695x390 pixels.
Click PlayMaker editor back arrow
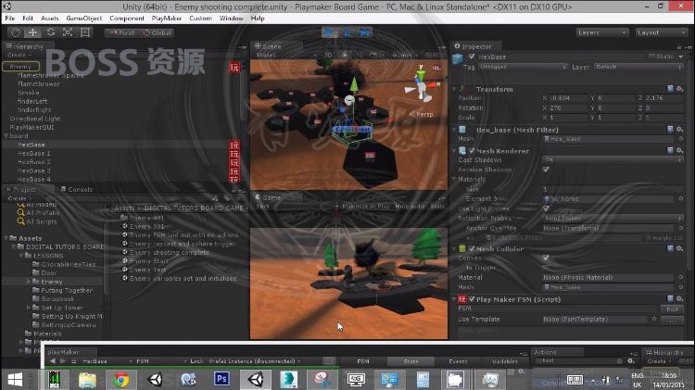[x=53, y=361]
